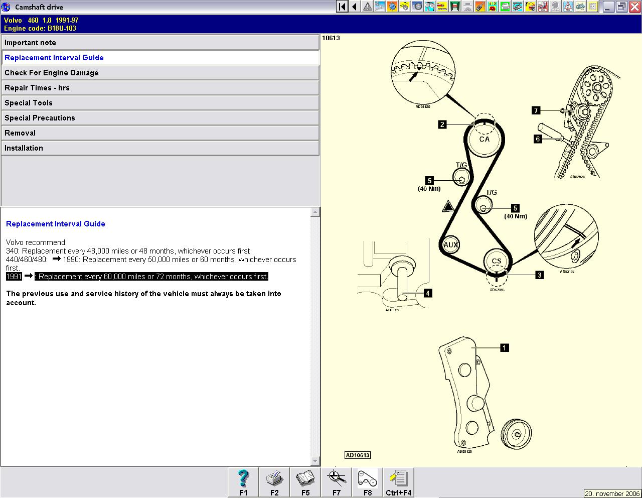The image size is (643, 499).
Task: Click the black warning triangle on the belt
Action: coord(448,206)
